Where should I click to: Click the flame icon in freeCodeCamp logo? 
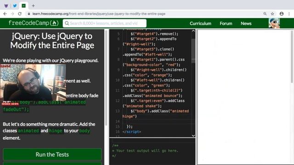click(54, 23)
